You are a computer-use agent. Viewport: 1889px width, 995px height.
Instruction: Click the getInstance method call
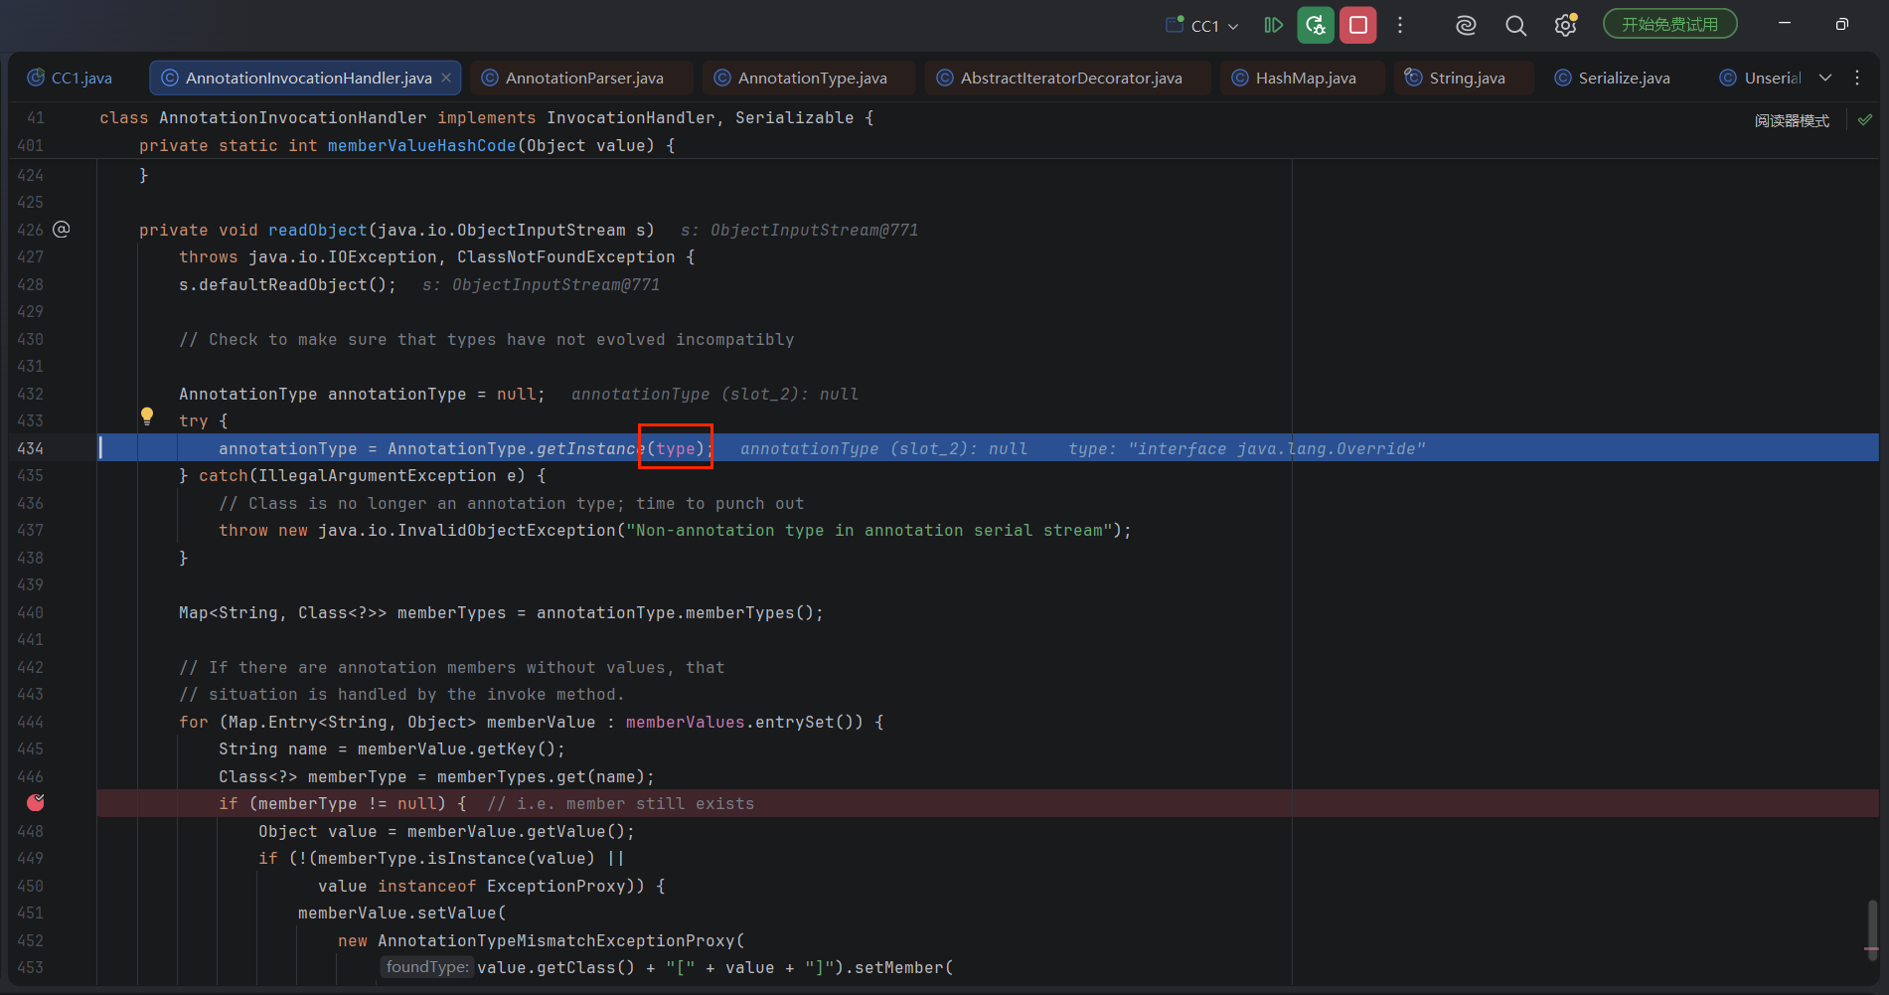[x=591, y=448]
